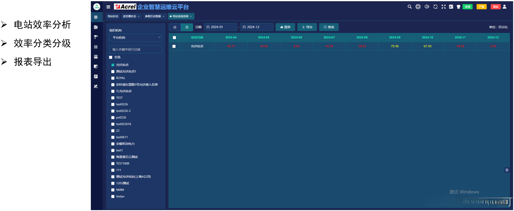Close the 逆变器状态 tab

tap(139, 16)
